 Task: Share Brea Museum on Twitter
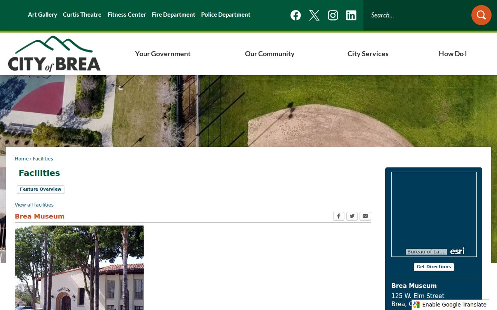click(352, 216)
